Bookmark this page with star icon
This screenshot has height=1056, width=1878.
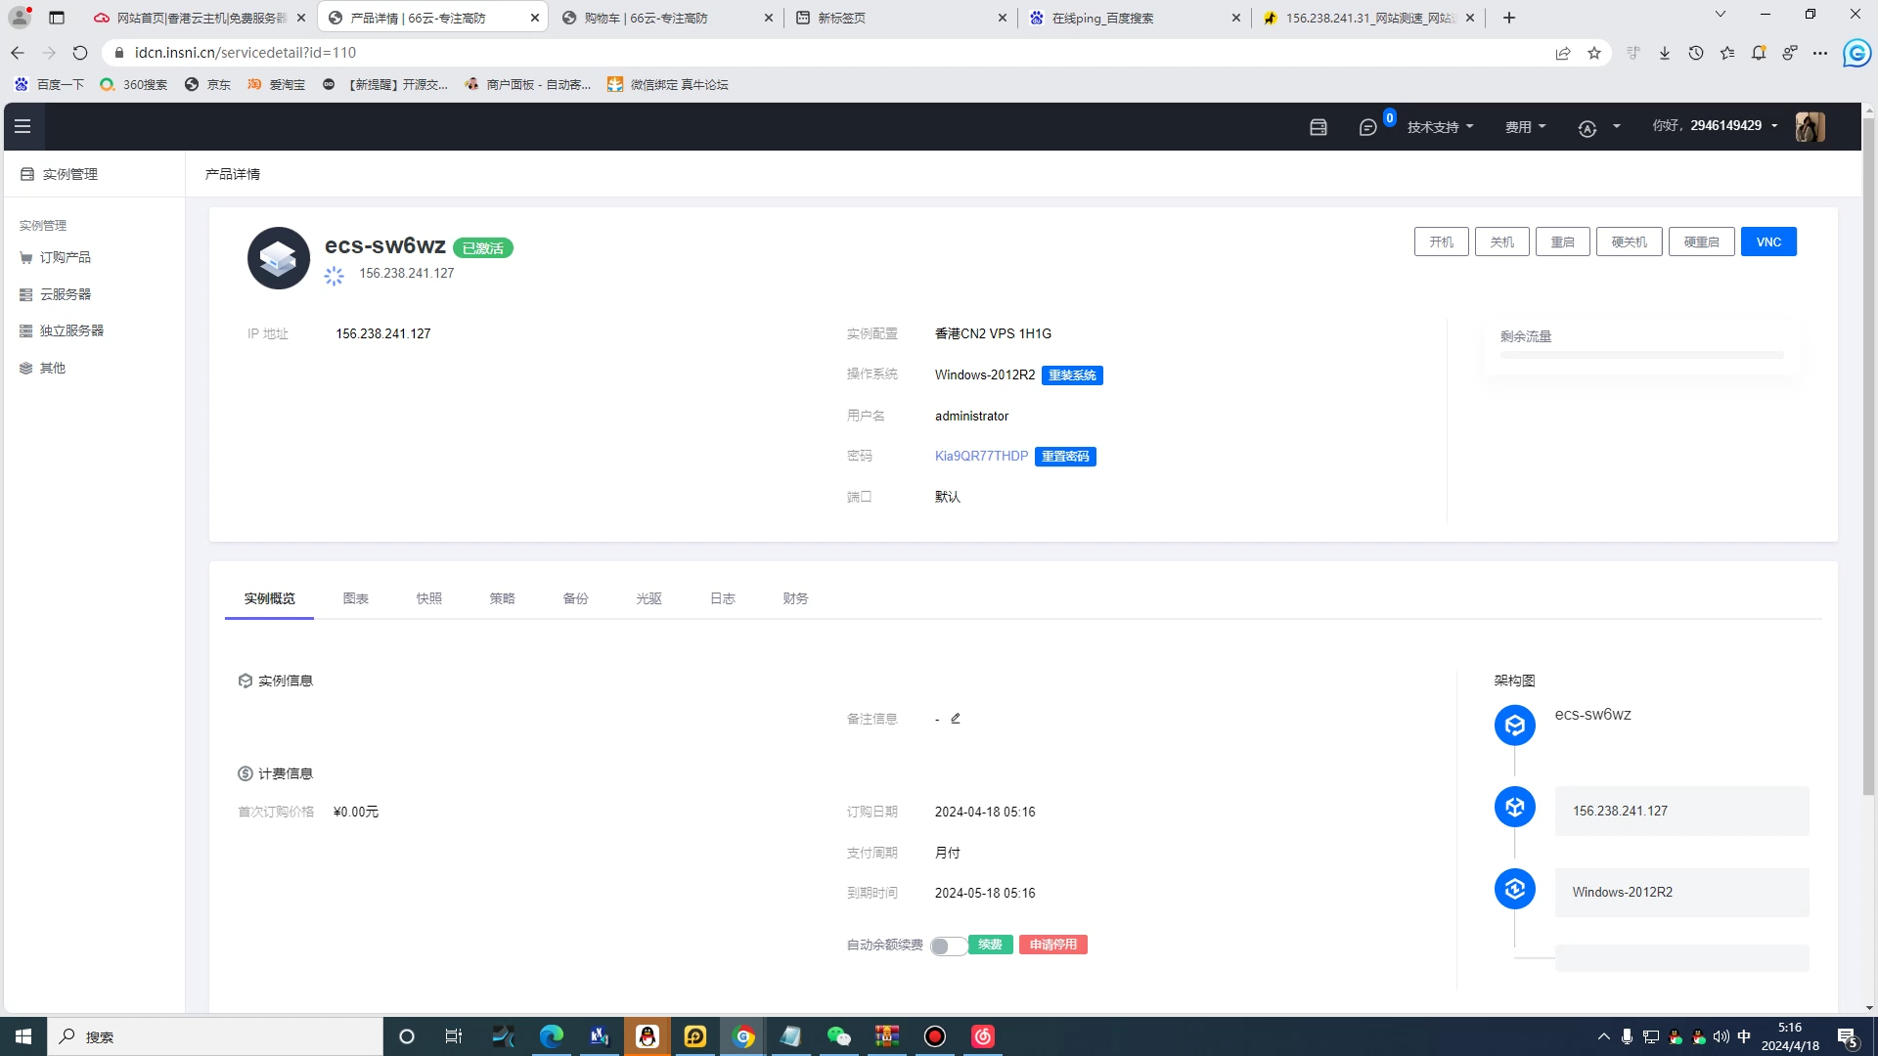pyautogui.click(x=1594, y=53)
